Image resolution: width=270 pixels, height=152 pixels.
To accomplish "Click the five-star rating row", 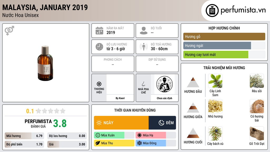I will click(51, 111).
